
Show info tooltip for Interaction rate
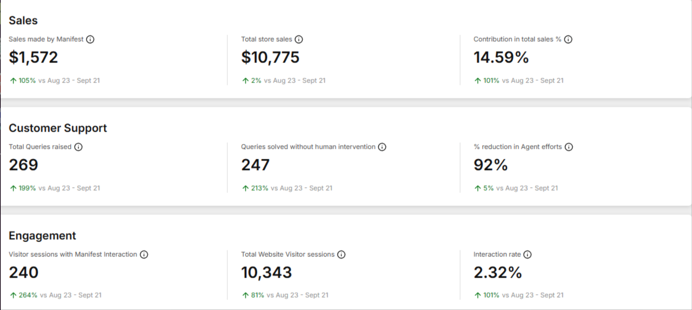pos(527,255)
